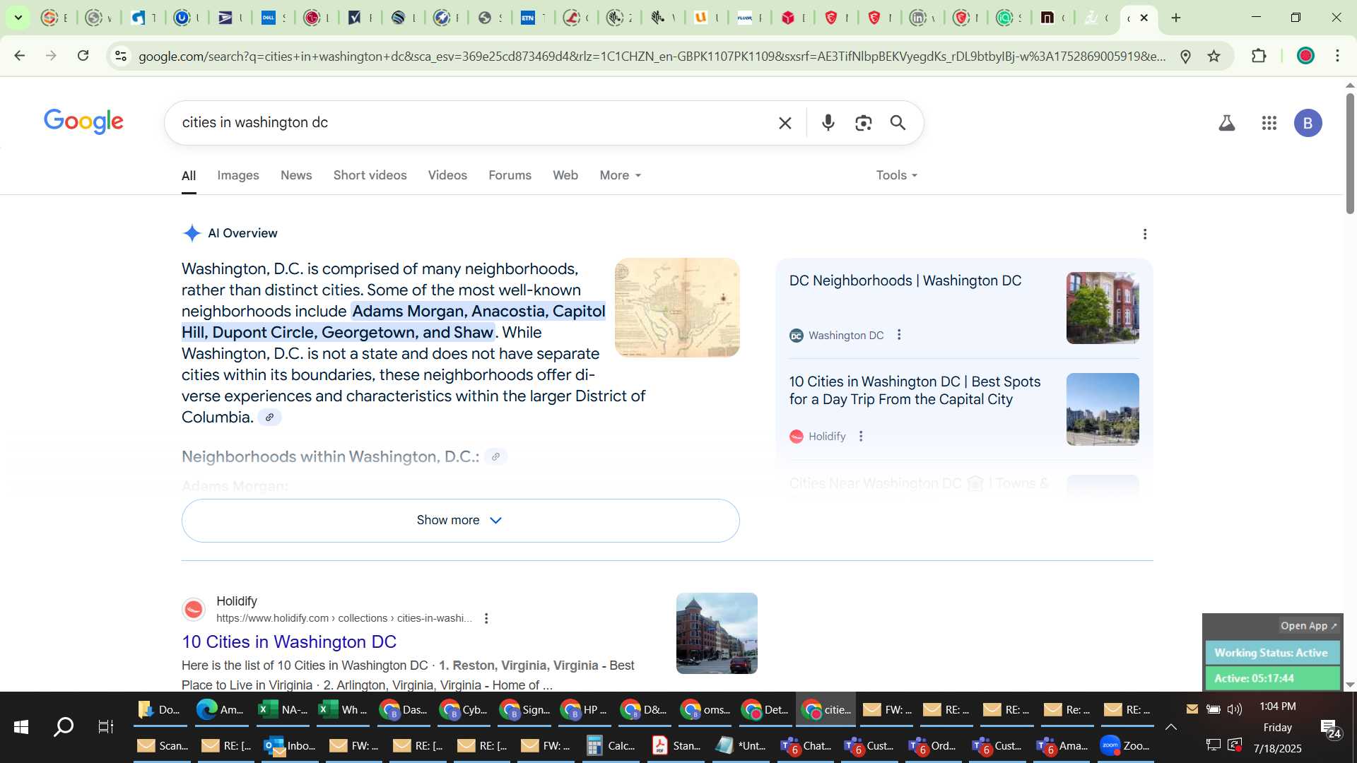Screen dimensions: 1357x763
Task: Click the page vertical scrollbar thumb
Action: (1349, 152)
